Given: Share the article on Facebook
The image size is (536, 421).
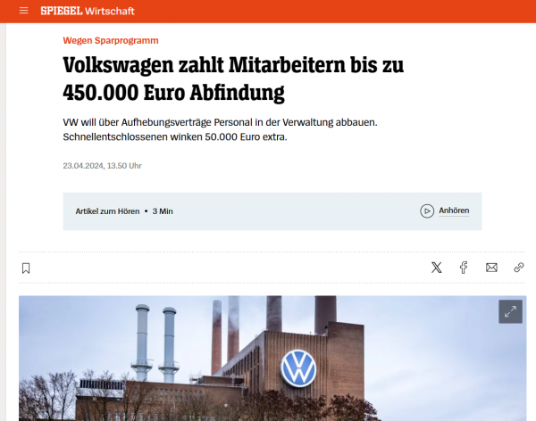Looking at the screenshot, I should (x=464, y=268).
